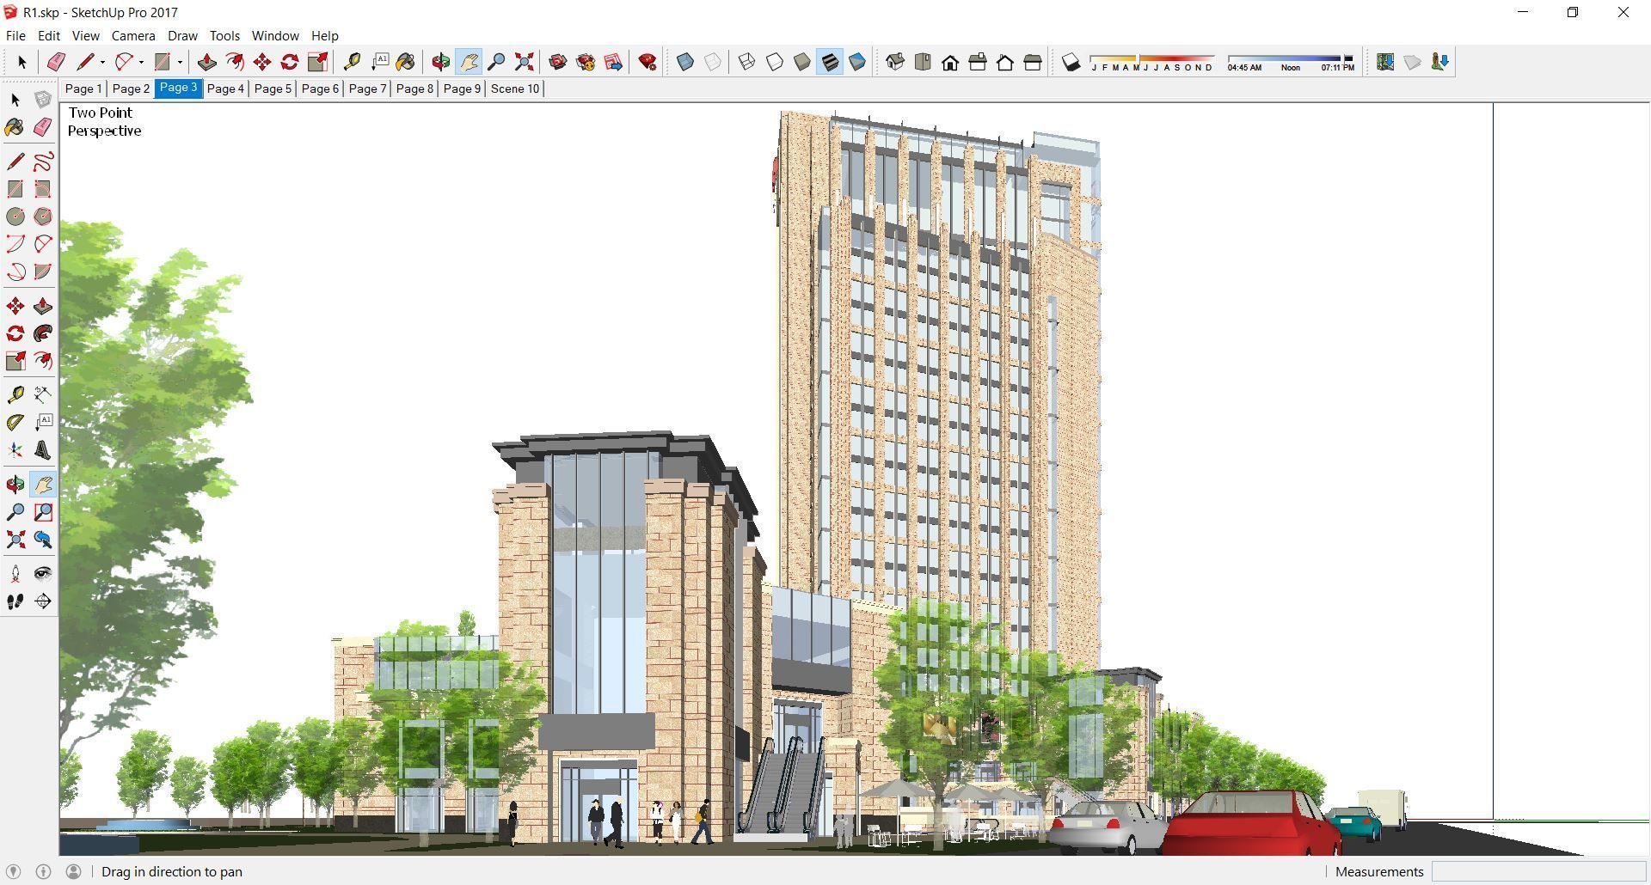Enable Hidden Line face style
This screenshot has height=885, width=1651.
tap(775, 62)
